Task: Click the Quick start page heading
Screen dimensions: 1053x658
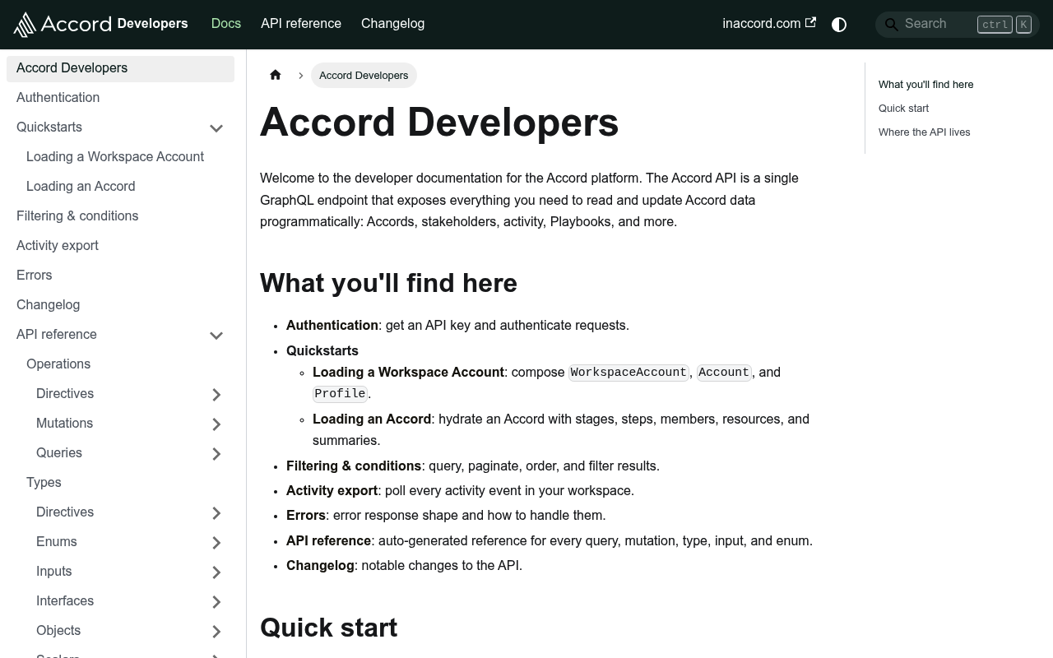Action: [x=328, y=628]
